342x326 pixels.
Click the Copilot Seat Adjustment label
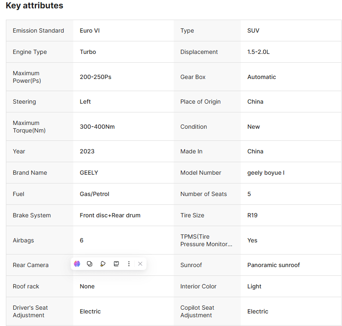click(x=197, y=311)
